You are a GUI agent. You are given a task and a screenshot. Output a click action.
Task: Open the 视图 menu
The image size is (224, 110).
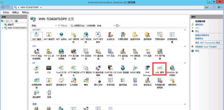click(15, 12)
